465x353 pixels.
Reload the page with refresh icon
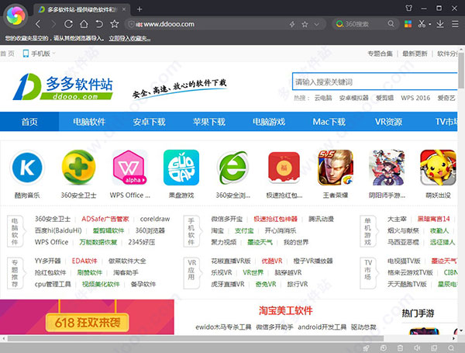click(68, 24)
